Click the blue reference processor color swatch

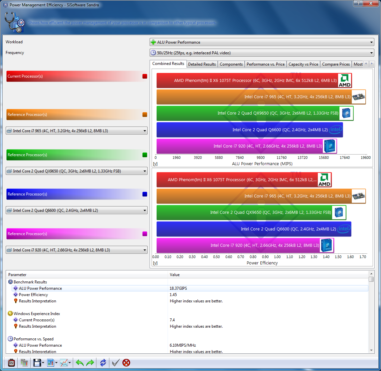145,194
